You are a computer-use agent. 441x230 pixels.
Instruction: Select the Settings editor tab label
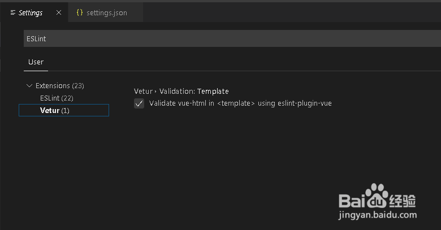tap(31, 13)
